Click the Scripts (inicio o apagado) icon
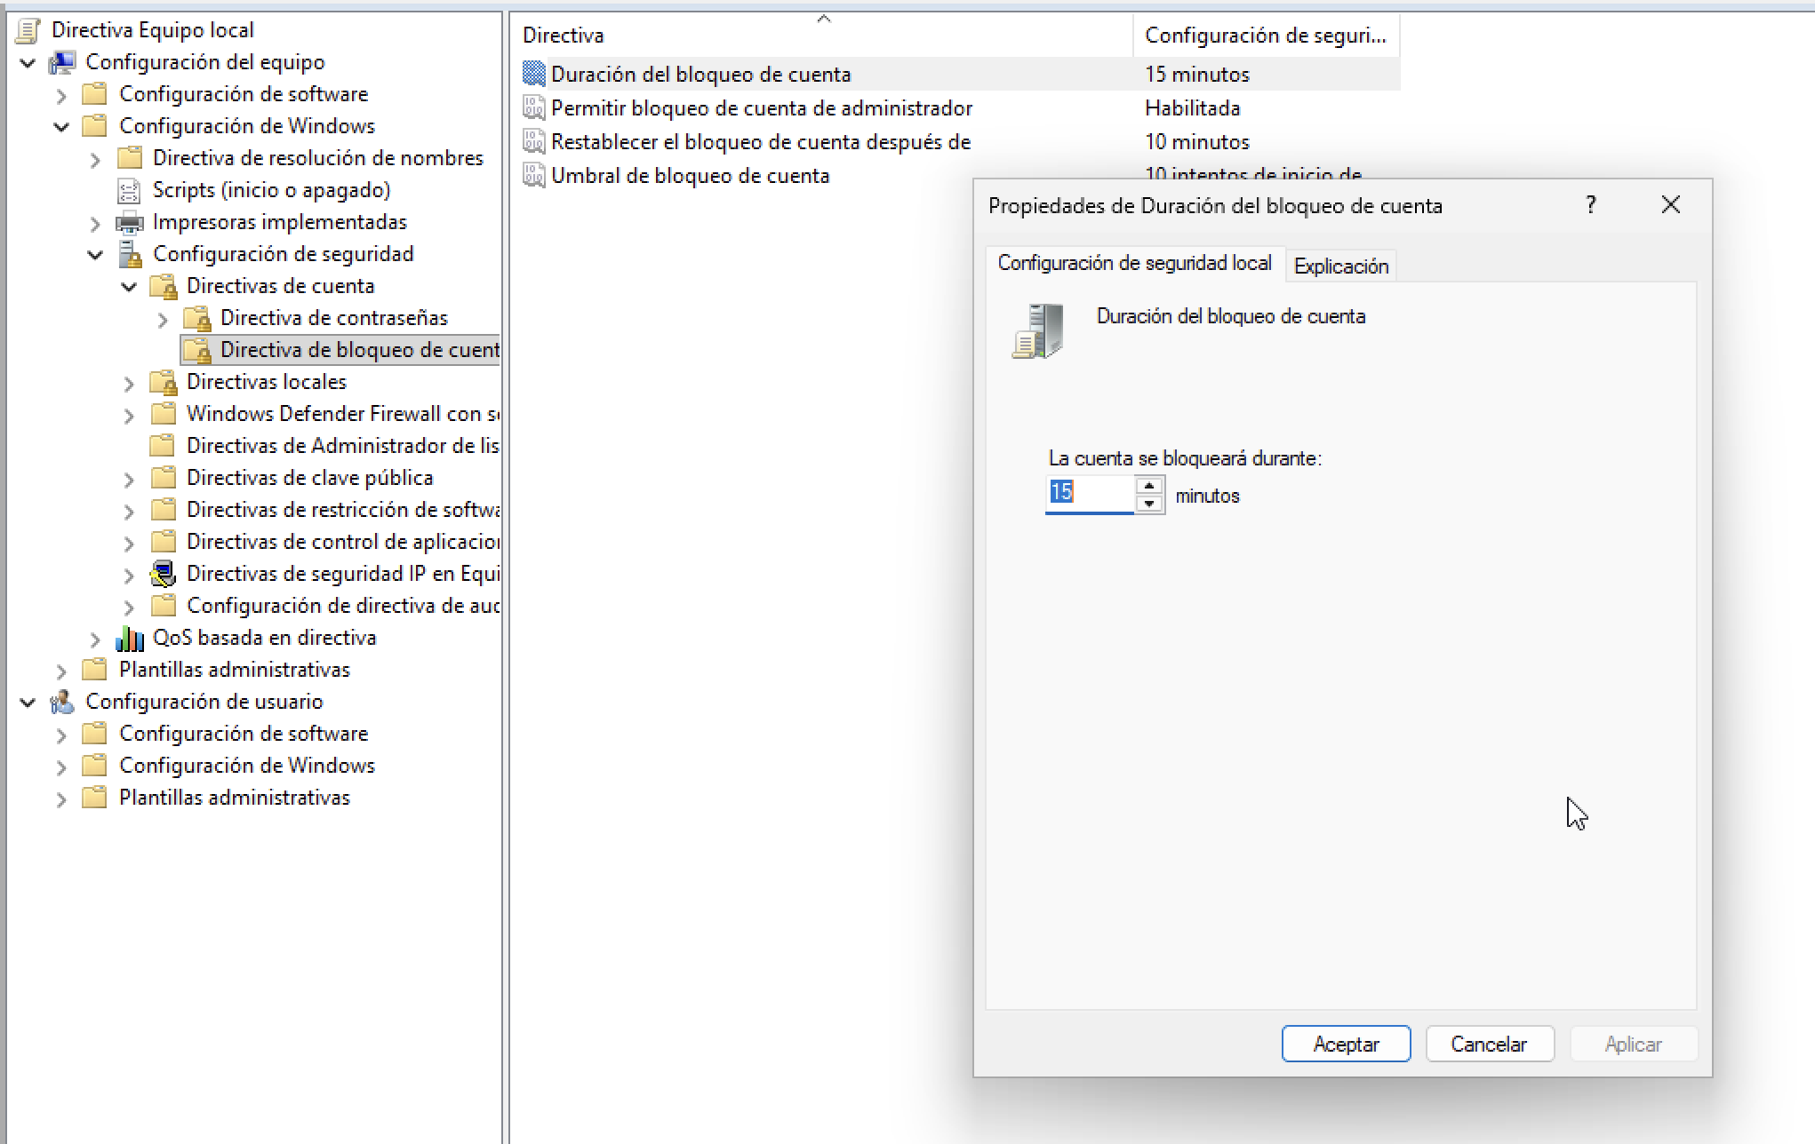This screenshot has height=1144, width=1815. point(130,190)
